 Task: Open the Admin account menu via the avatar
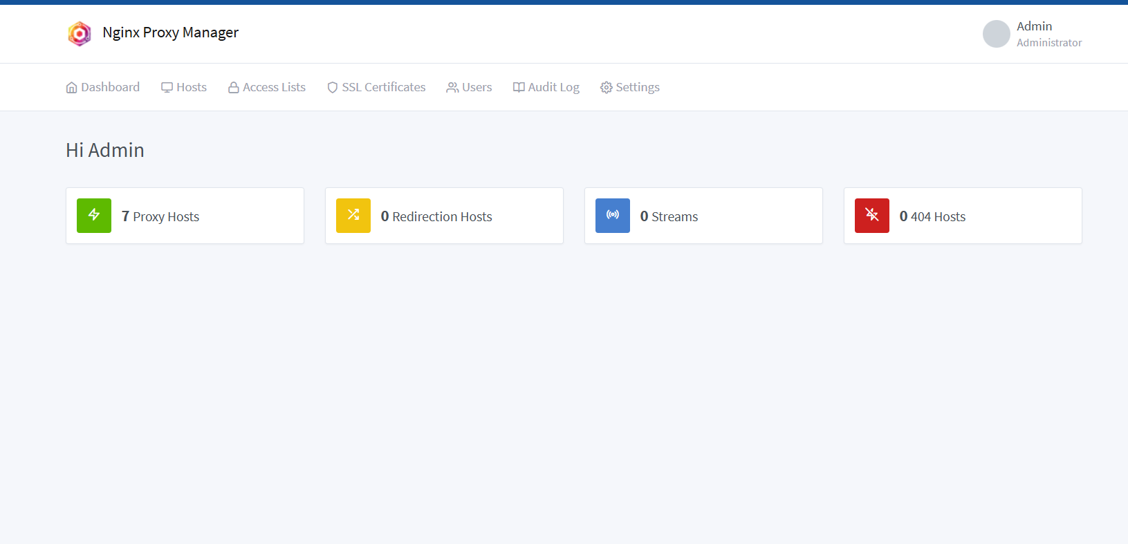(x=997, y=34)
